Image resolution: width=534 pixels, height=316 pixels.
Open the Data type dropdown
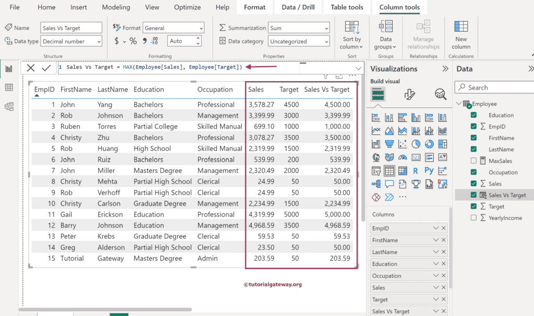point(72,41)
